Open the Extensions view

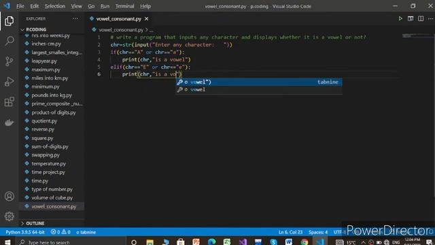point(9,102)
